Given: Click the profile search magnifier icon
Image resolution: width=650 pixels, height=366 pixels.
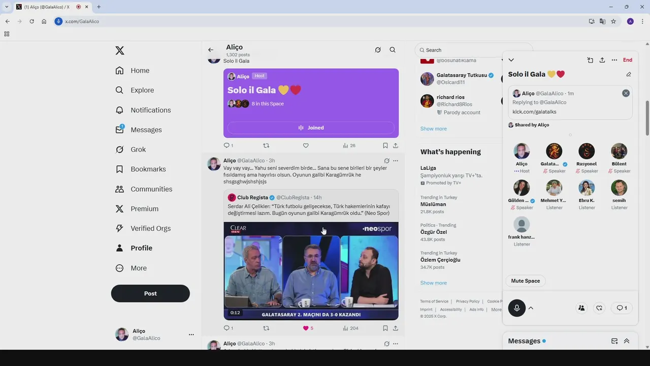Looking at the screenshot, I should click(x=393, y=50).
